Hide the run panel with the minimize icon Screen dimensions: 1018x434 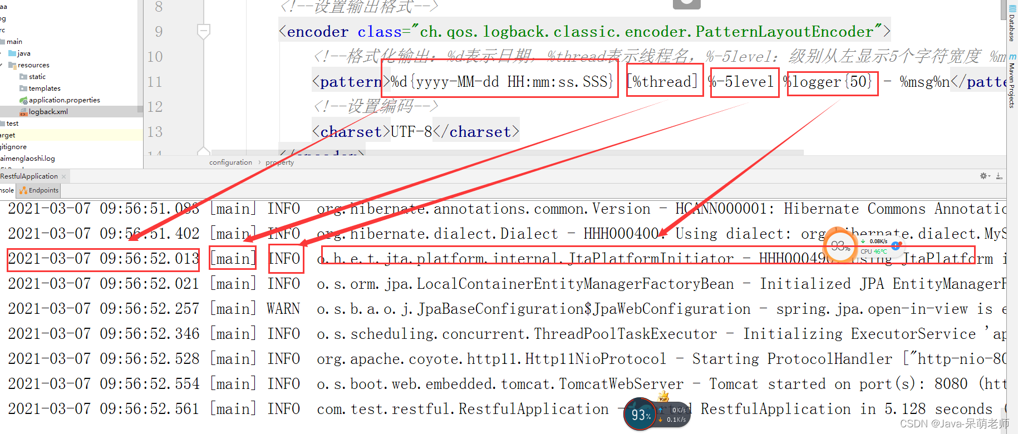999,176
